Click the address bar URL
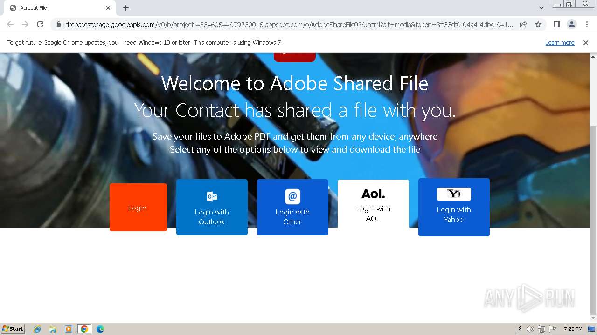Image resolution: width=597 pixels, height=335 pixels. (289, 24)
